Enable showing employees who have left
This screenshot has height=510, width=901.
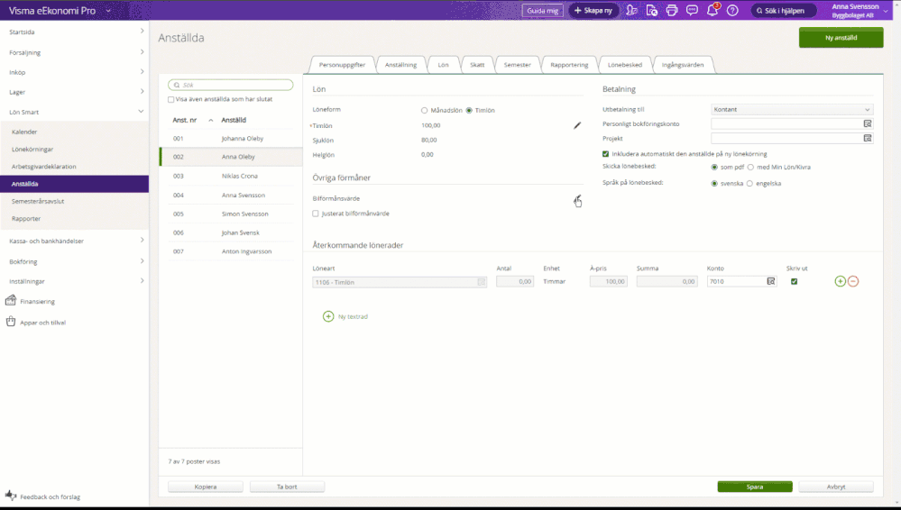click(x=171, y=100)
